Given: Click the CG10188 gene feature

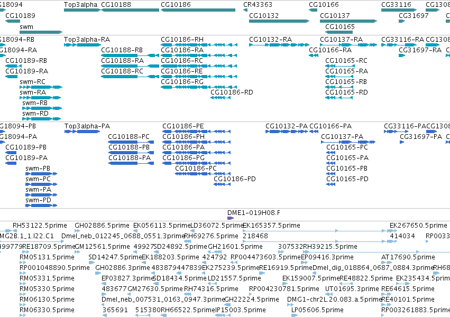Looking at the screenshot, I should [130, 10].
